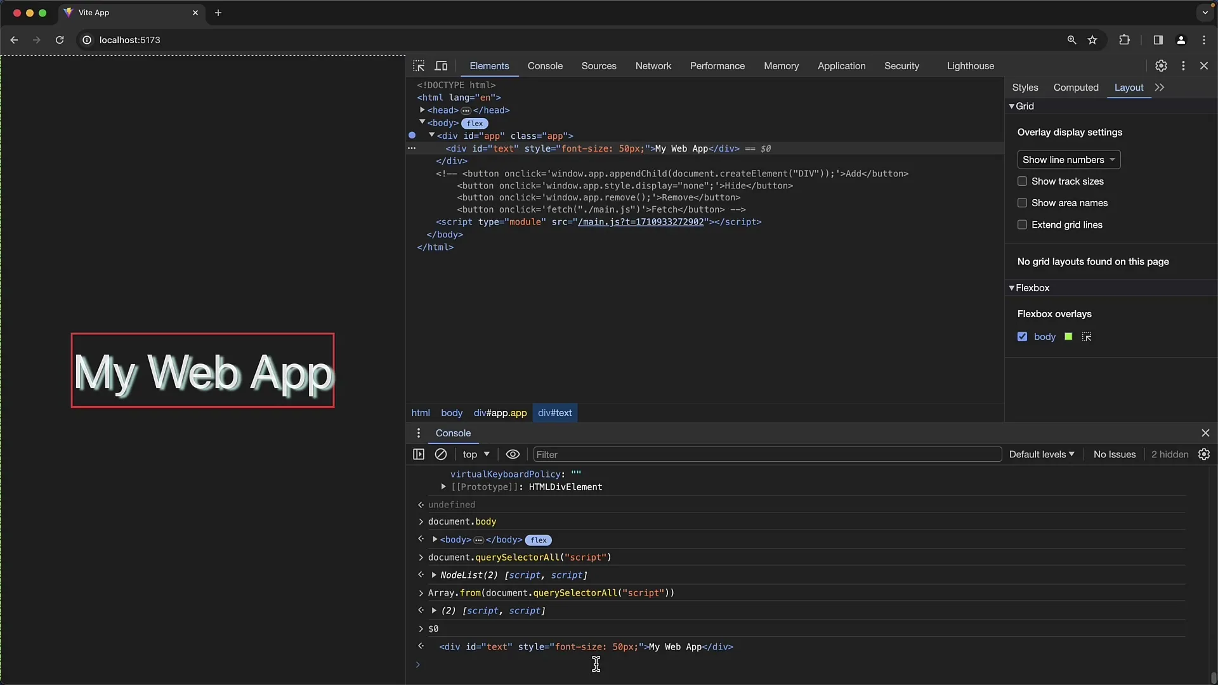
Task: Open the console drawer three-dot menu
Action: (x=418, y=433)
